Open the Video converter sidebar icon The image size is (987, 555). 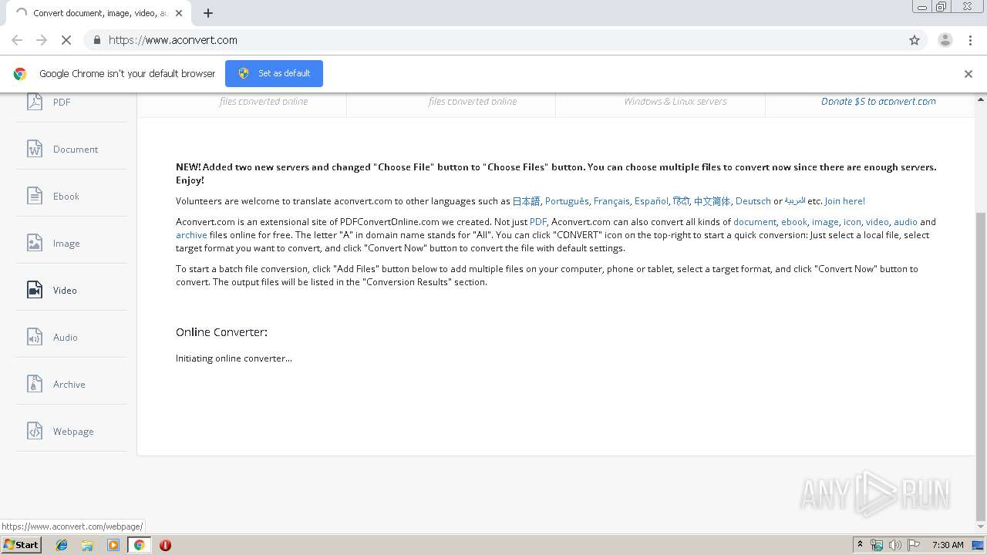point(35,290)
